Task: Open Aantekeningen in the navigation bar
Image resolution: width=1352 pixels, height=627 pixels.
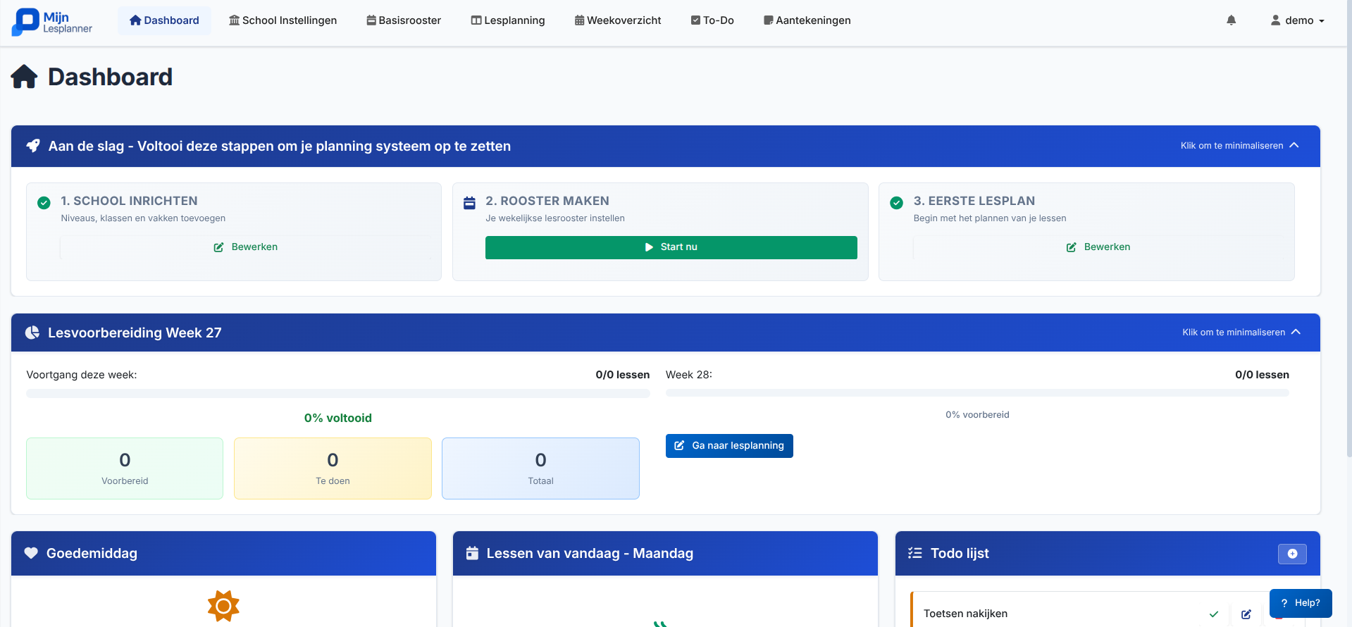Action: (807, 20)
